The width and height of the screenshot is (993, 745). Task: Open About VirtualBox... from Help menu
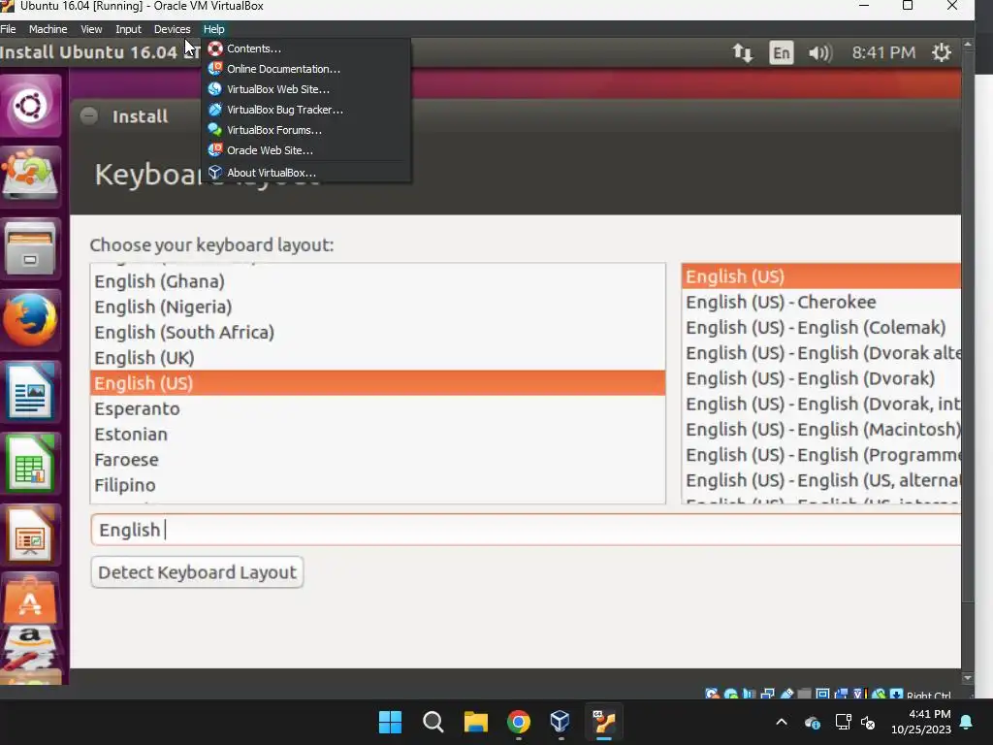point(305,173)
